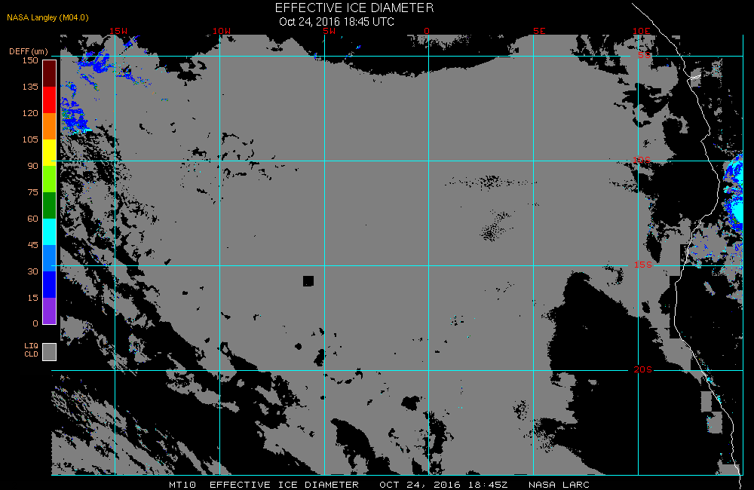The width and height of the screenshot is (754, 490).
Task: Click the 0 value on the colorbar
Action: pos(35,323)
